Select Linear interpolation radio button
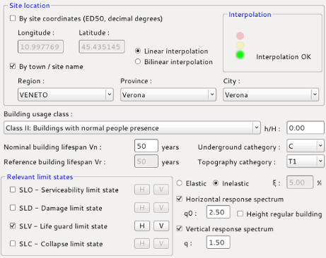This screenshot has width=326, height=258. click(x=138, y=51)
